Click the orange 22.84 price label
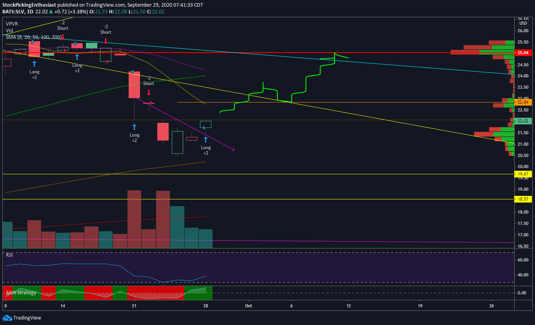Image resolution: width=535 pixels, height=325 pixels. coord(523,102)
